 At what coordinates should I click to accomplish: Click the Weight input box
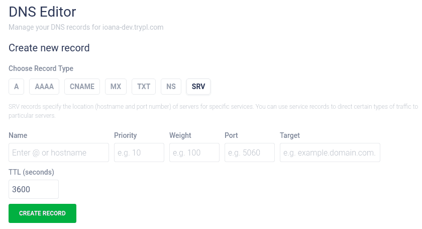point(194,152)
